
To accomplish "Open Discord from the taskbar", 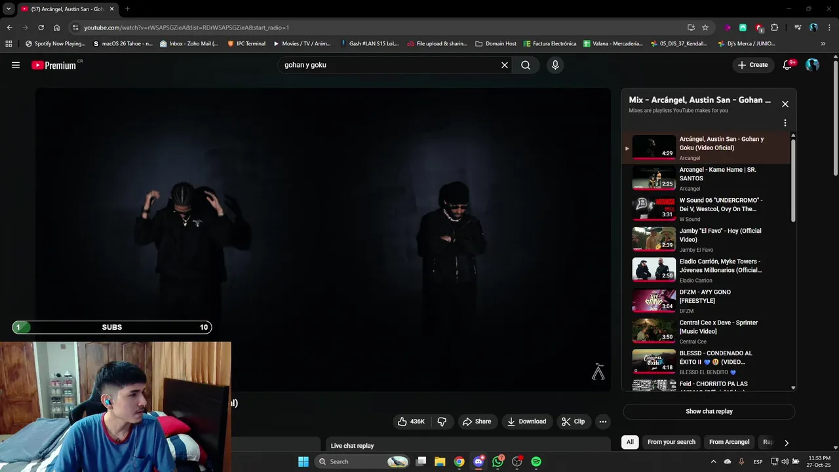I will (478, 462).
